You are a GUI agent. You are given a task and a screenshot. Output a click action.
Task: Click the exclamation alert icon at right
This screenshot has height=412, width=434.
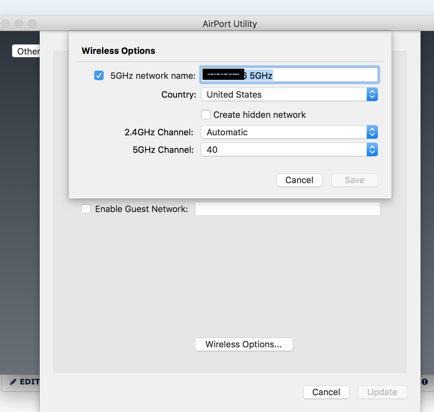[x=425, y=382]
